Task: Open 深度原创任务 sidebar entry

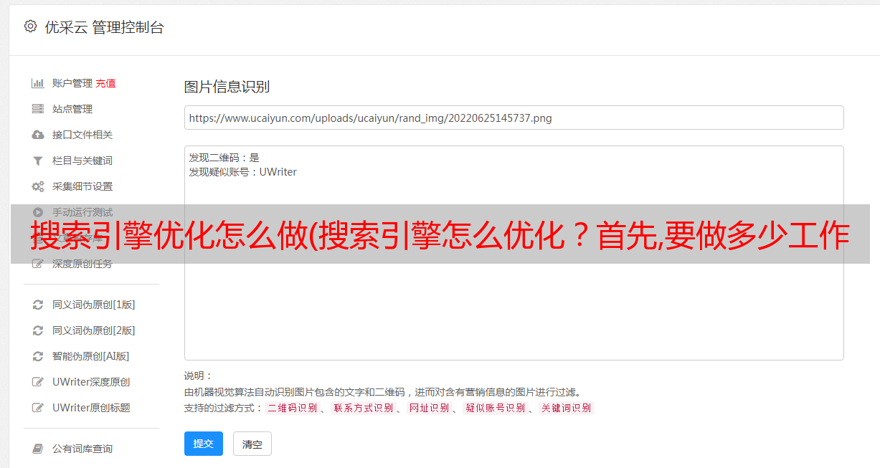Action: pyautogui.click(x=82, y=264)
